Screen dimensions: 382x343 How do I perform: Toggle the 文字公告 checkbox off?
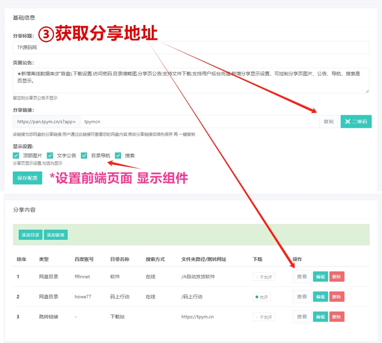pyautogui.click(x=51, y=155)
